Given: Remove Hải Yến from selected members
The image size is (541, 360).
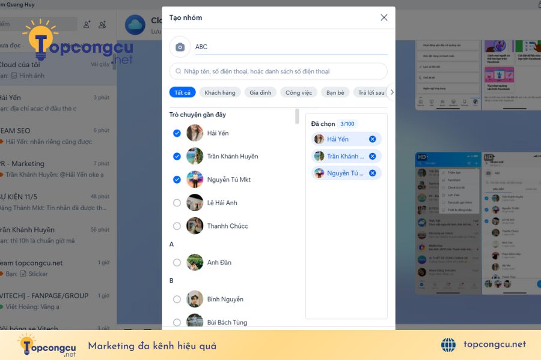Looking at the screenshot, I should pyautogui.click(x=372, y=139).
